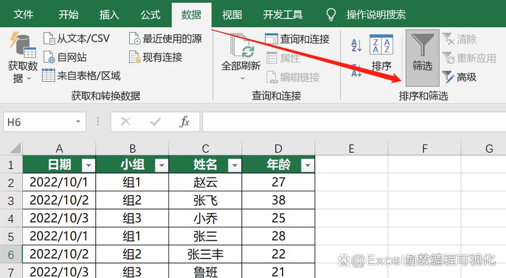The width and height of the screenshot is (506, 278).
Task: Open 查询和连接 queries pane
Action: (x=297, y=39)
